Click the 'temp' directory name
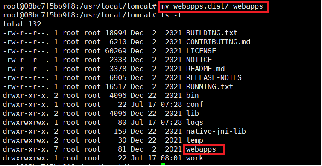The image size is (322, 166). pos(194,140)
